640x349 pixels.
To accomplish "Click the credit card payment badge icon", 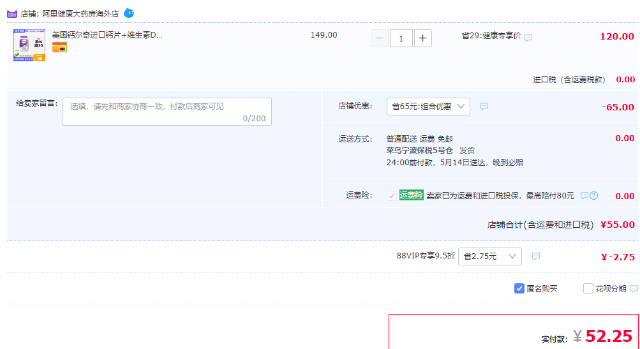I will (59, 47).
